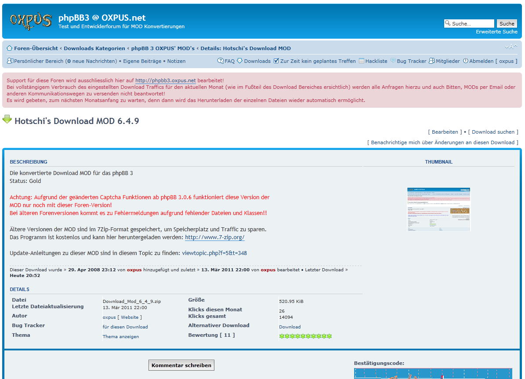Click the FAQ question mark icon
This screenshot has width=525, height=379.
coord(221,61)
